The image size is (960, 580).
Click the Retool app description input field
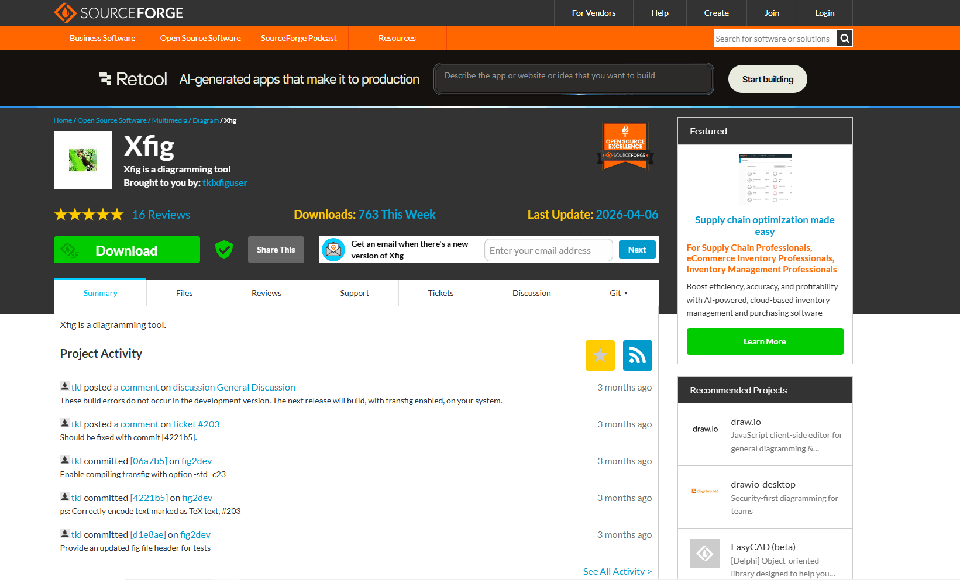[x=573, y=78]
